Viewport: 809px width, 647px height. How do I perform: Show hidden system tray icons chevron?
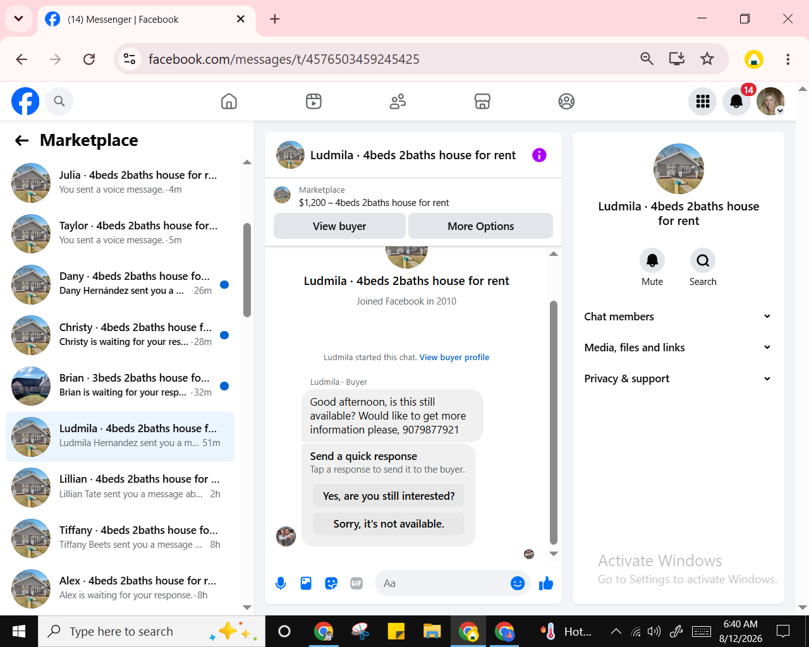coord(616,631)
